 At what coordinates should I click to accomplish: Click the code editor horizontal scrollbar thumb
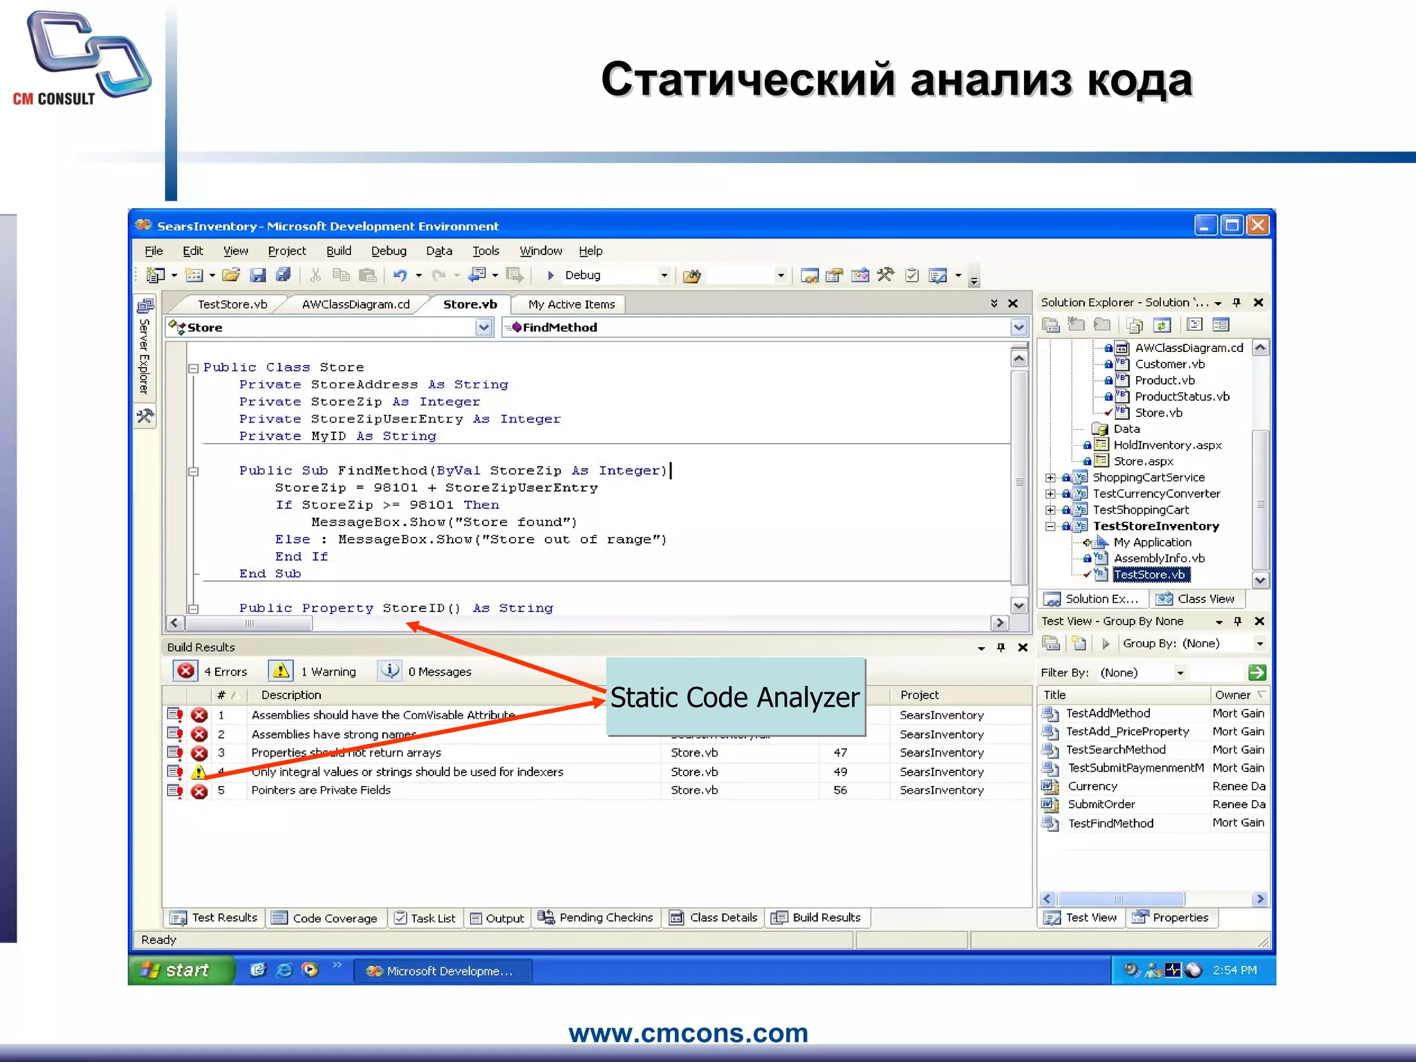click(x=249, y=623)
